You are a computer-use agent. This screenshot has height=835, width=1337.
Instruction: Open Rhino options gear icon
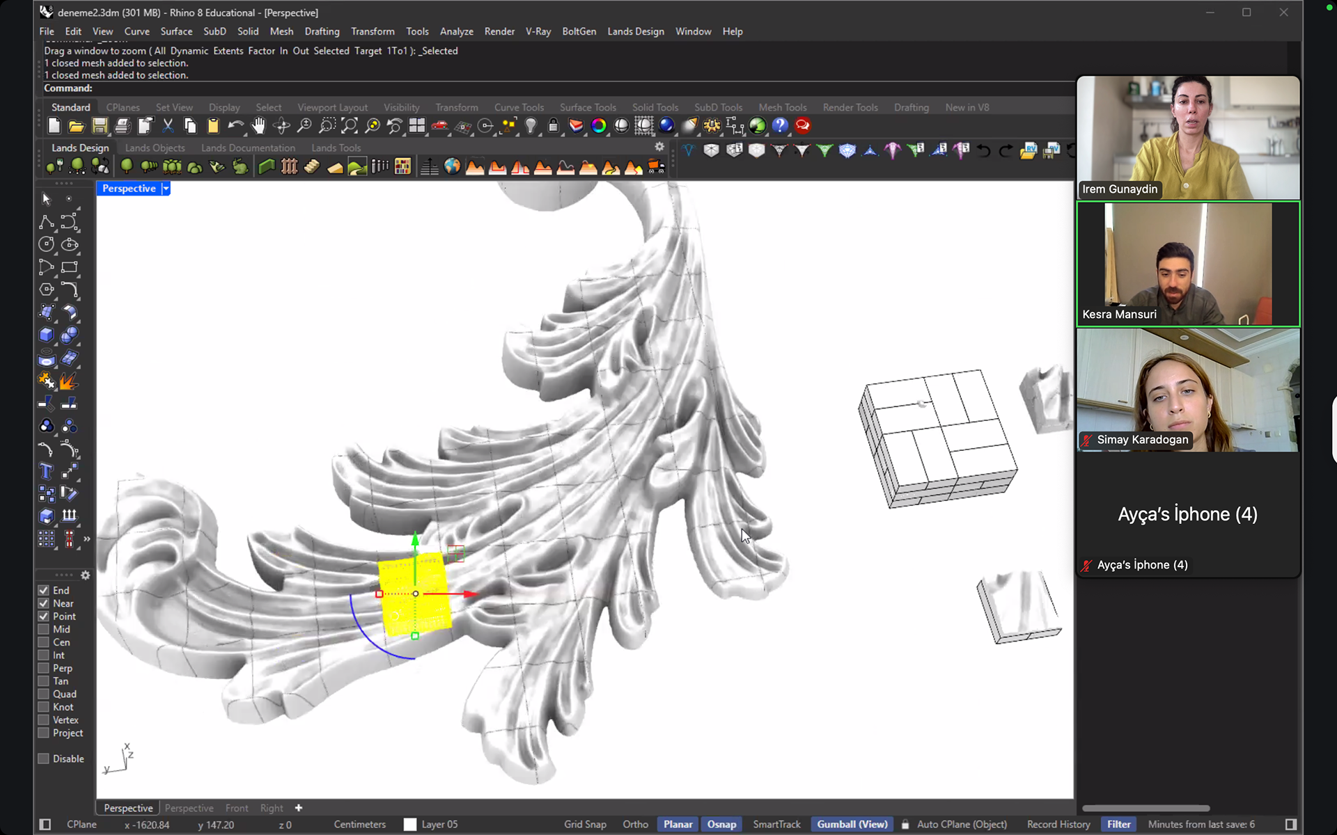point(712,126)
